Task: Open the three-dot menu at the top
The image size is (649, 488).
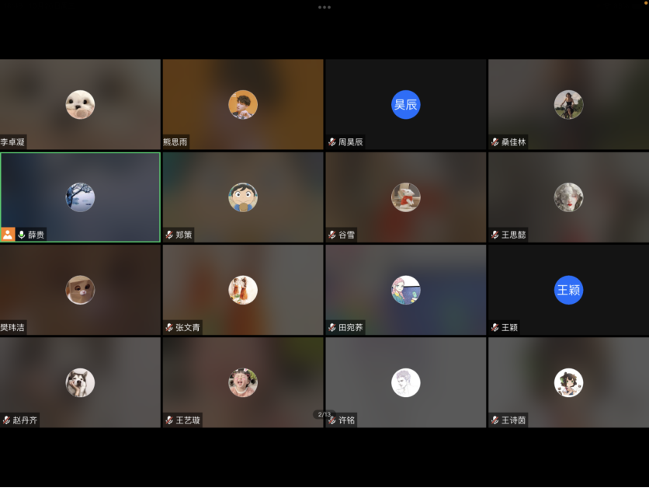Action: (324, 7)
